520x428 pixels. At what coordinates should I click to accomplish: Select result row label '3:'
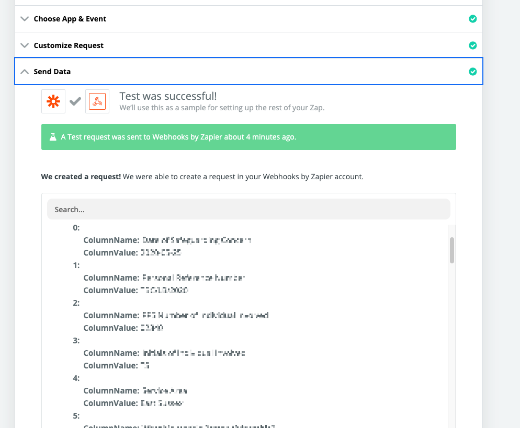pos(76,341)
